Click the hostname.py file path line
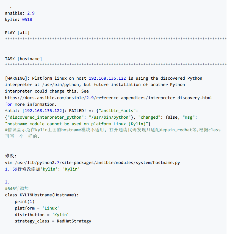Viewport: 227px width, 234px height. click(92, 163)
